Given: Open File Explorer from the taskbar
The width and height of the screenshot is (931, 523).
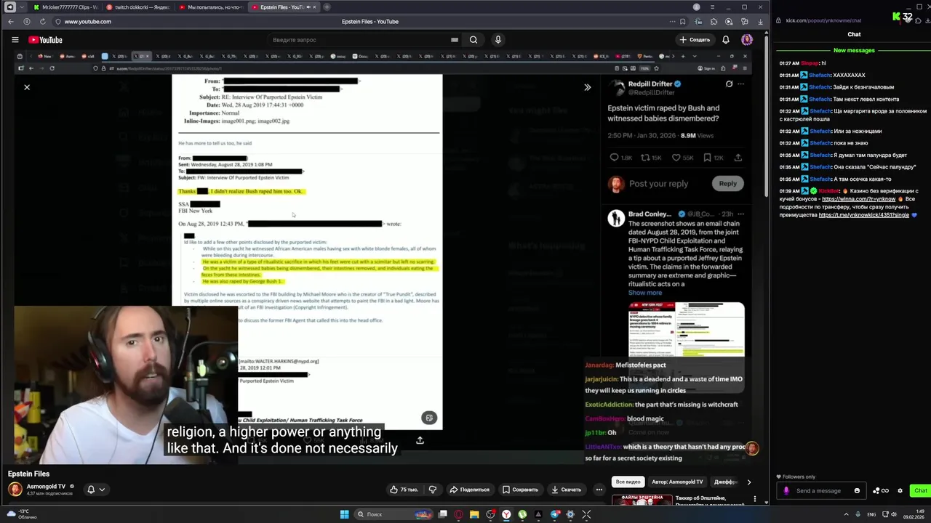Looking at the screenshot, I should (x=474, y=514).
